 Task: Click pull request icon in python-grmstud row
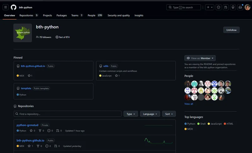(x=58, y=131)
